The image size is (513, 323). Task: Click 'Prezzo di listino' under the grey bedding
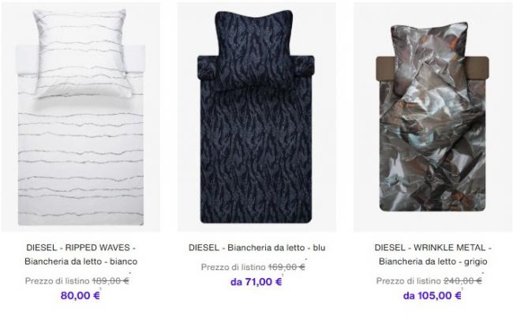pyautogui.click(x=409, y=281)
